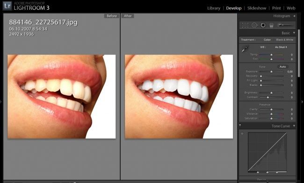Click the After view label
The height and width of the screenshot is (183, 304).
point(128,16)
